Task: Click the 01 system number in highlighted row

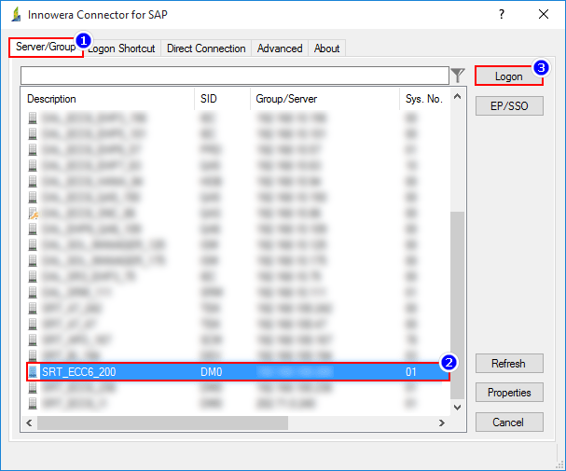Action: [x=411, y=372]
